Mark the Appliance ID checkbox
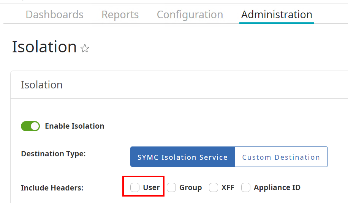Image resolution: width=348 pixels, height=203 pixels. pos(246,187)
